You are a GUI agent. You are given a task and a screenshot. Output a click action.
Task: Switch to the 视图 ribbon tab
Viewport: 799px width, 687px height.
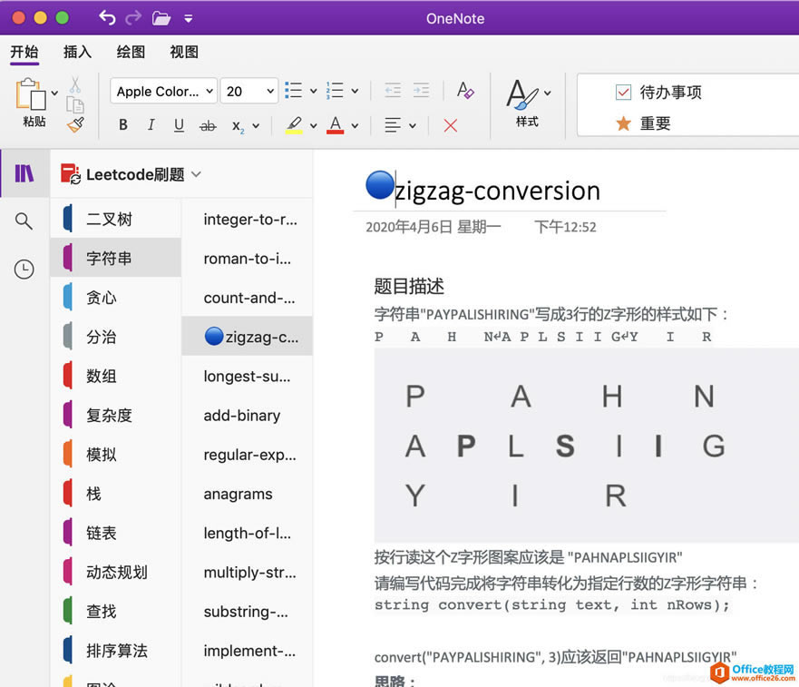[184, 52]
